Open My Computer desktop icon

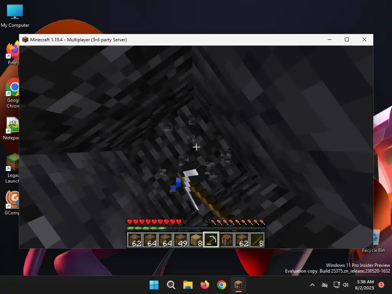click(x=15, y=16)
